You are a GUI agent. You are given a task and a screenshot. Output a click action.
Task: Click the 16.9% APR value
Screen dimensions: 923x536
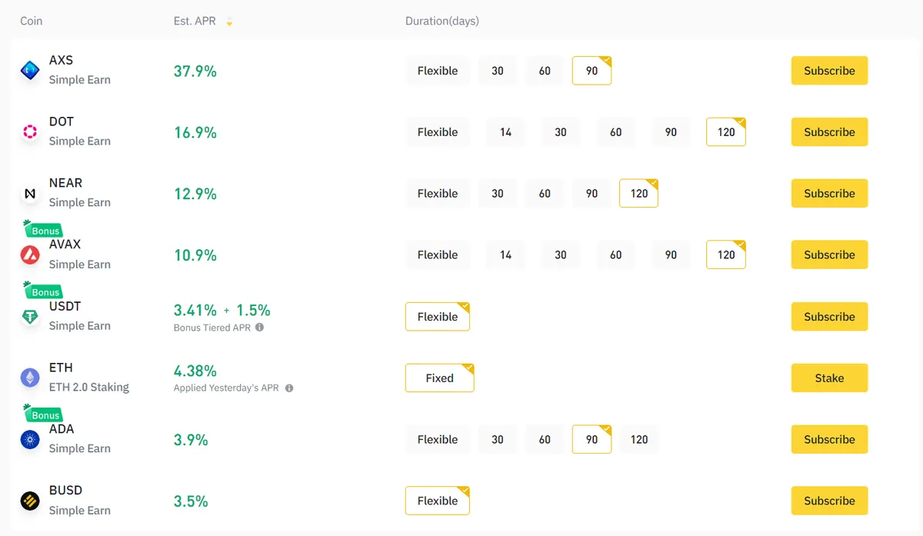(195, 132)
